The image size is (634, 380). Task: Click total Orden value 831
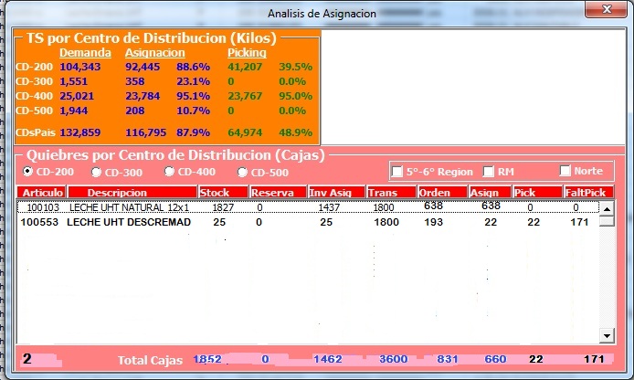448,359
